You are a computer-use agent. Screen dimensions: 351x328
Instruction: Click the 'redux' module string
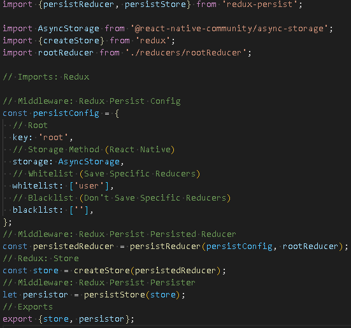[x=153, y=41]
